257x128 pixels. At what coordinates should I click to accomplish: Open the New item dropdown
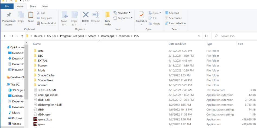[122, 13]
